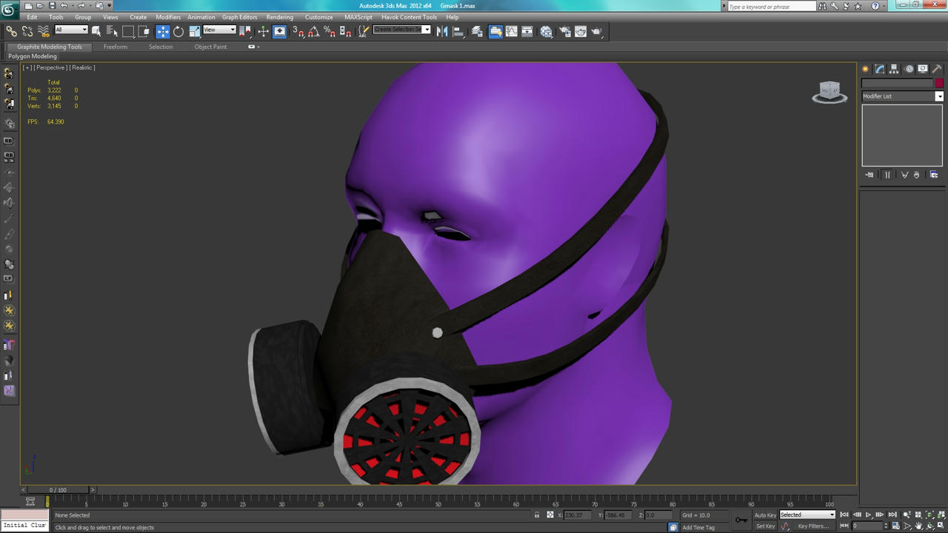Toggle 3D Snaps
948x533 pixels.
pos(298,31)
